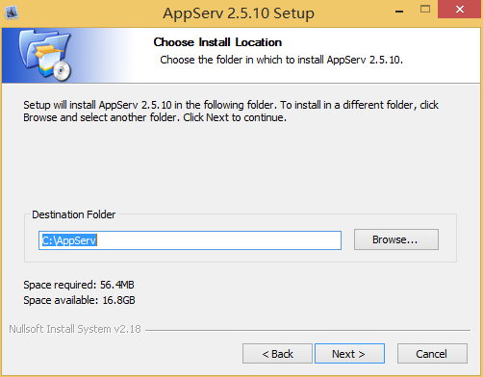Image resolution: width=483 pixels, height=377 pixels.
Task: Close the AppServ Setup window
Action: click(x=460, y=10)
